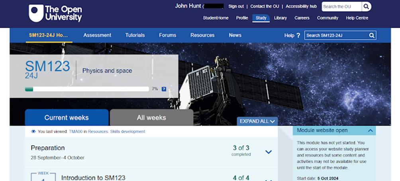Open the News menu item

(235, 35)
